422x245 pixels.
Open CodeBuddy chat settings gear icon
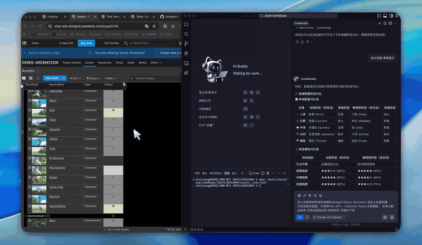[x=390, y=23]
